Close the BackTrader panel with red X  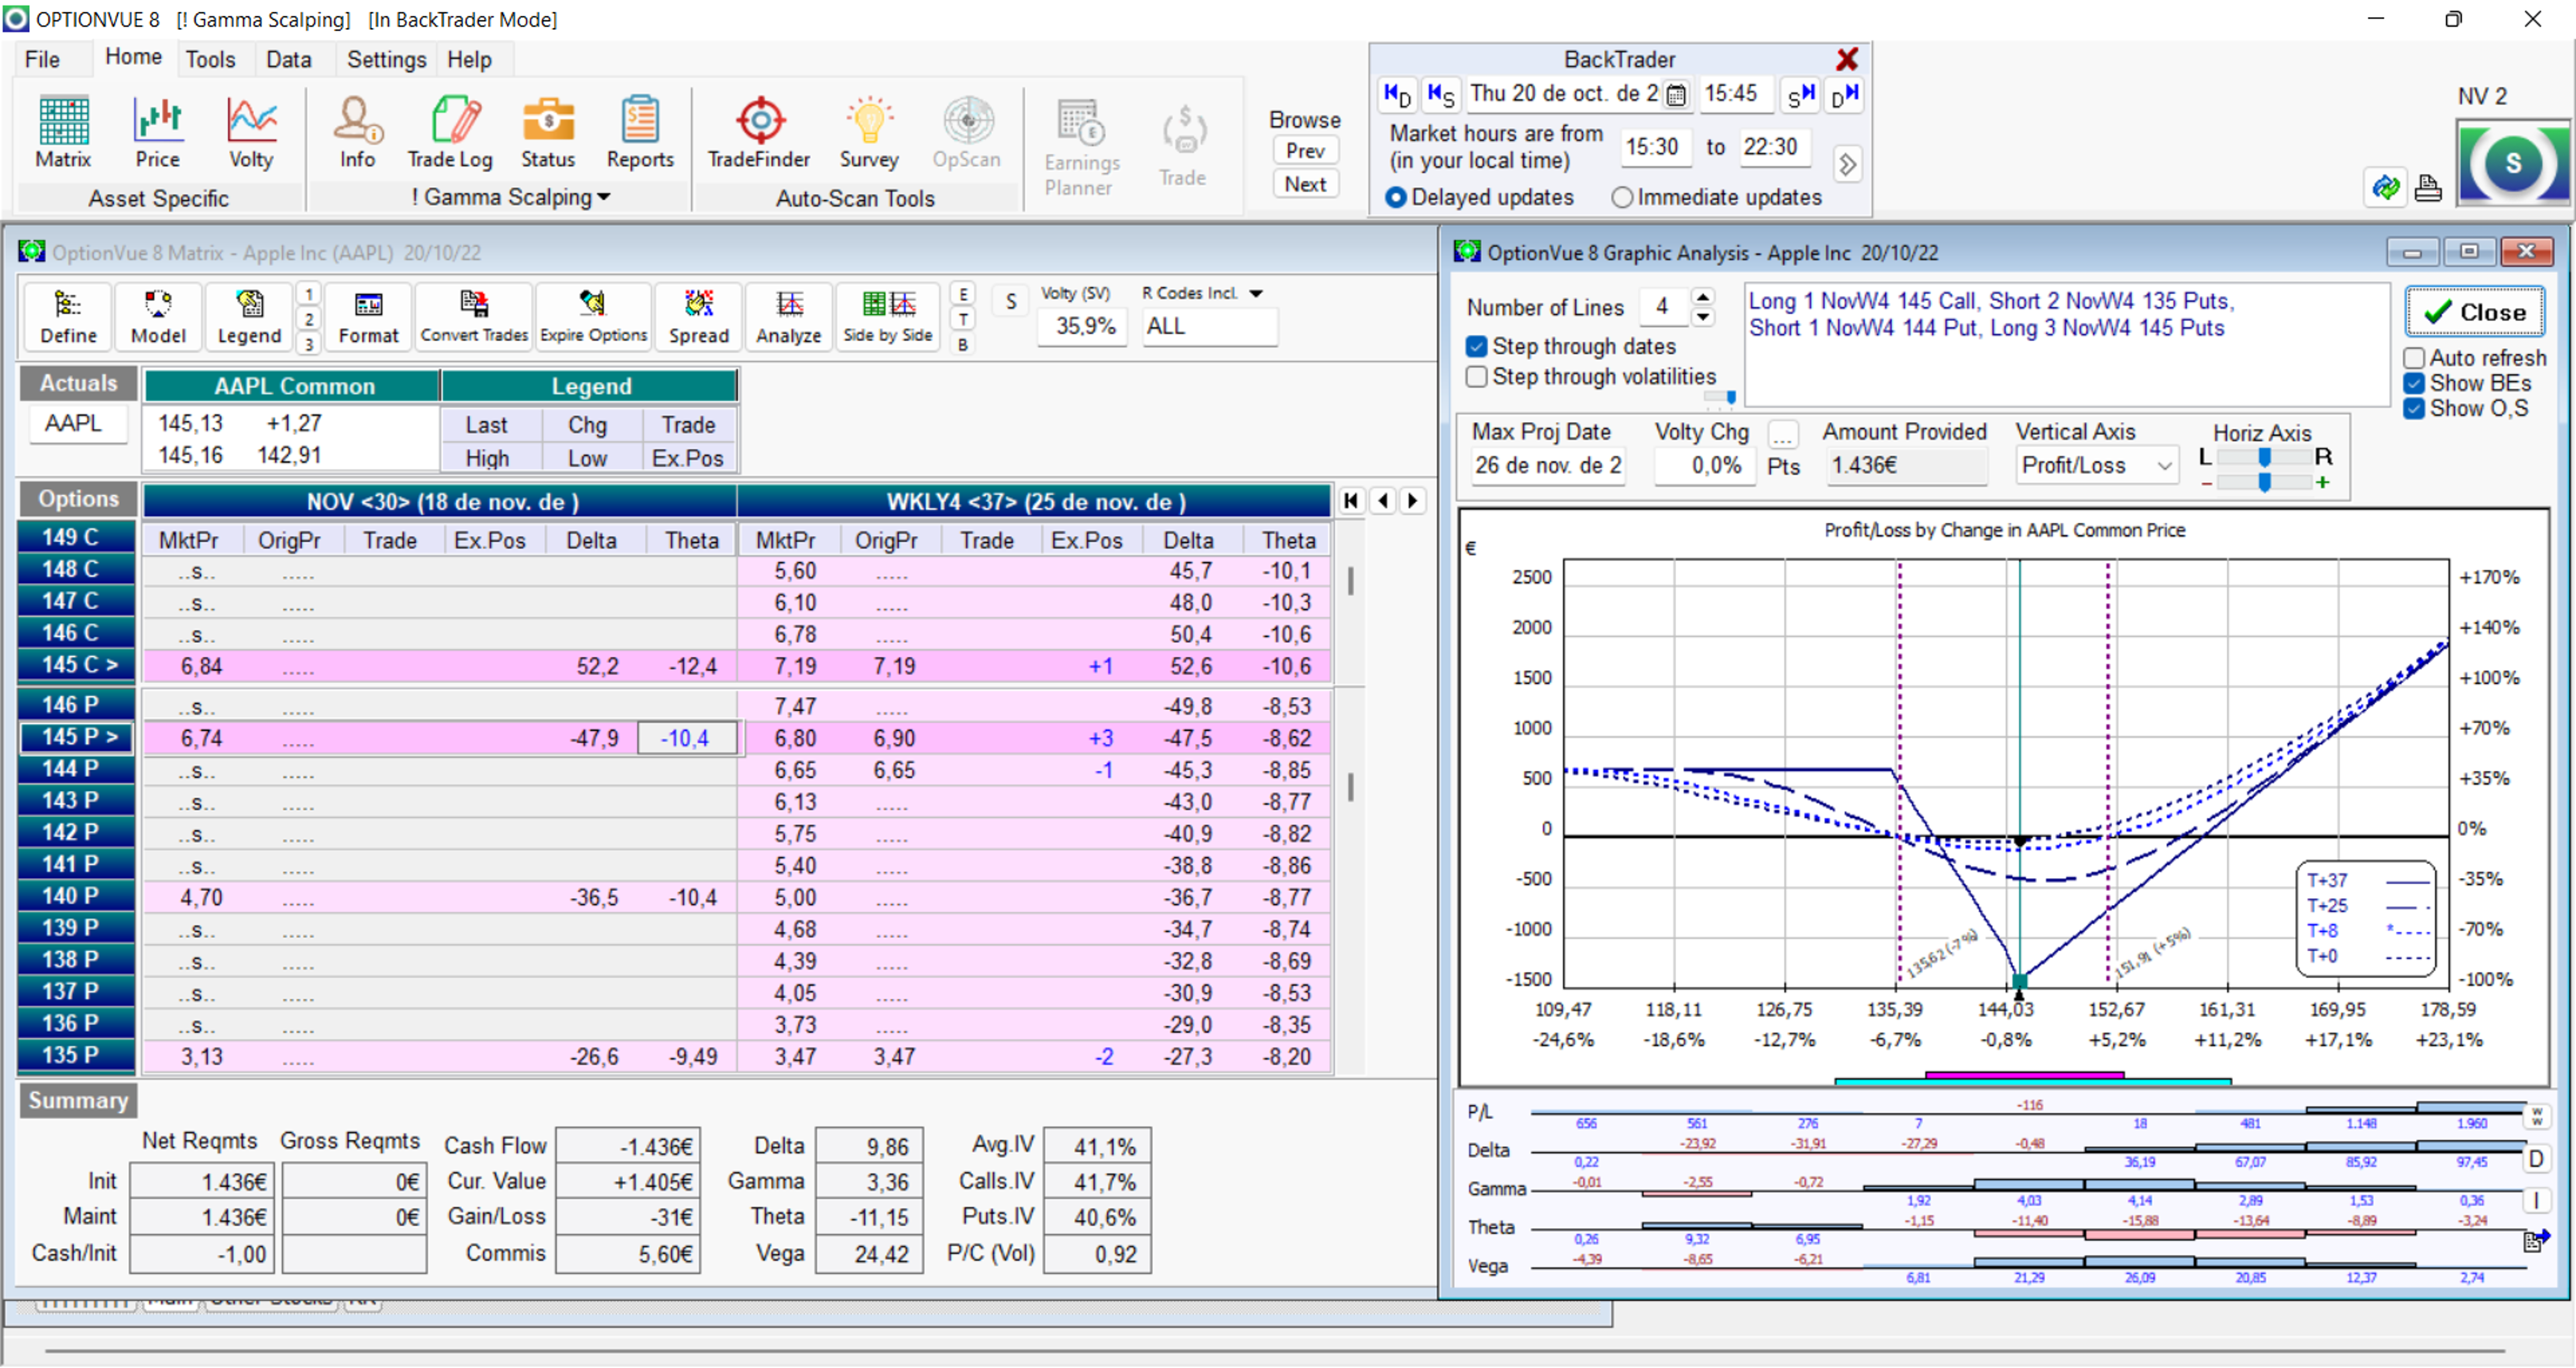1847,59
